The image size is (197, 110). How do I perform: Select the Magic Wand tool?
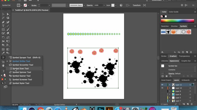point(3,18)
